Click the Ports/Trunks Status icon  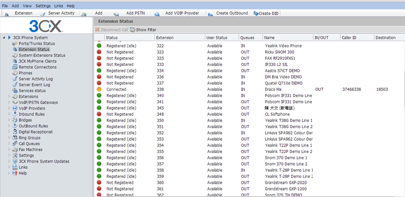[15, 44]
